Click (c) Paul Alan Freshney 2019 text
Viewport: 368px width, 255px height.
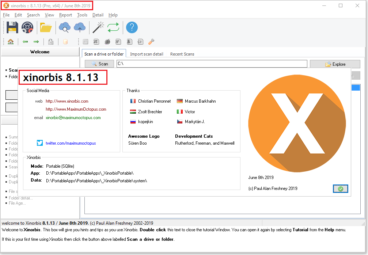[x=273, y=189]
